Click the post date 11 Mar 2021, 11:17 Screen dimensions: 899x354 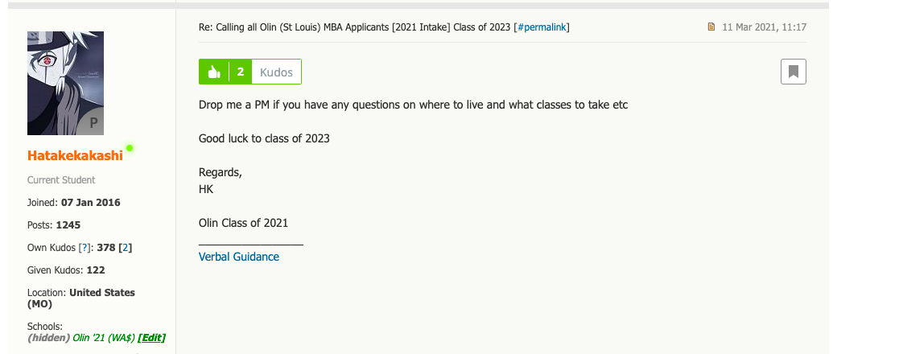(x=764, y=27)
